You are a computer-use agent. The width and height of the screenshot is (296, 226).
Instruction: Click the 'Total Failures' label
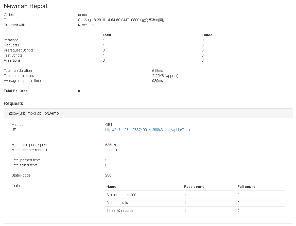click(16, 91)
